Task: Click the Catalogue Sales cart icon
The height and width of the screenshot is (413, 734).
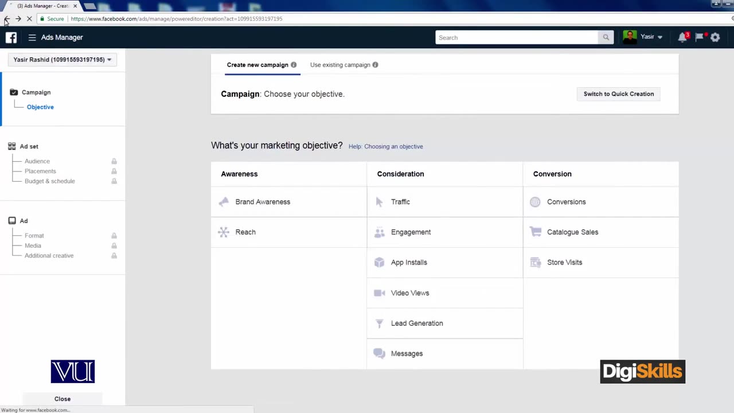Action: pyautogui.click(x=535, y=232)
